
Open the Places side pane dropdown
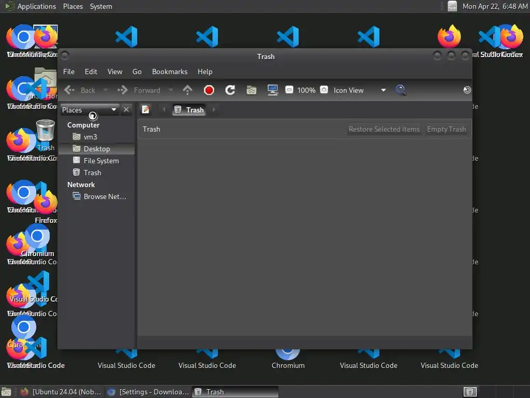pyautogui.click(x=90, y=110)
